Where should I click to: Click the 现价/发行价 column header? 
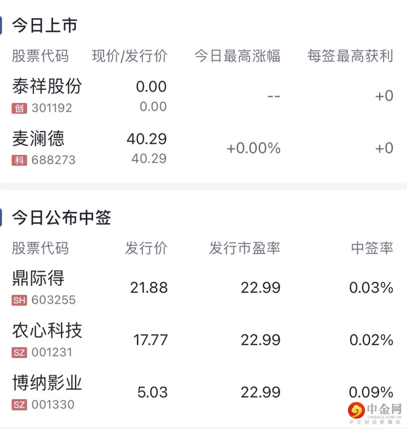click(x=130, y=56)
